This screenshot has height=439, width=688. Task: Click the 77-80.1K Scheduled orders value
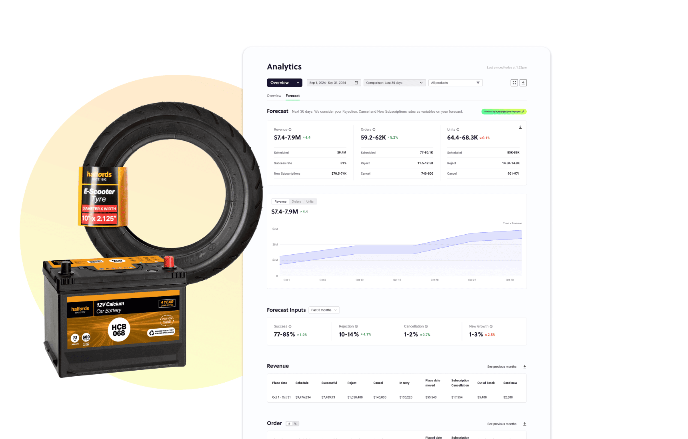coord(426,153)
